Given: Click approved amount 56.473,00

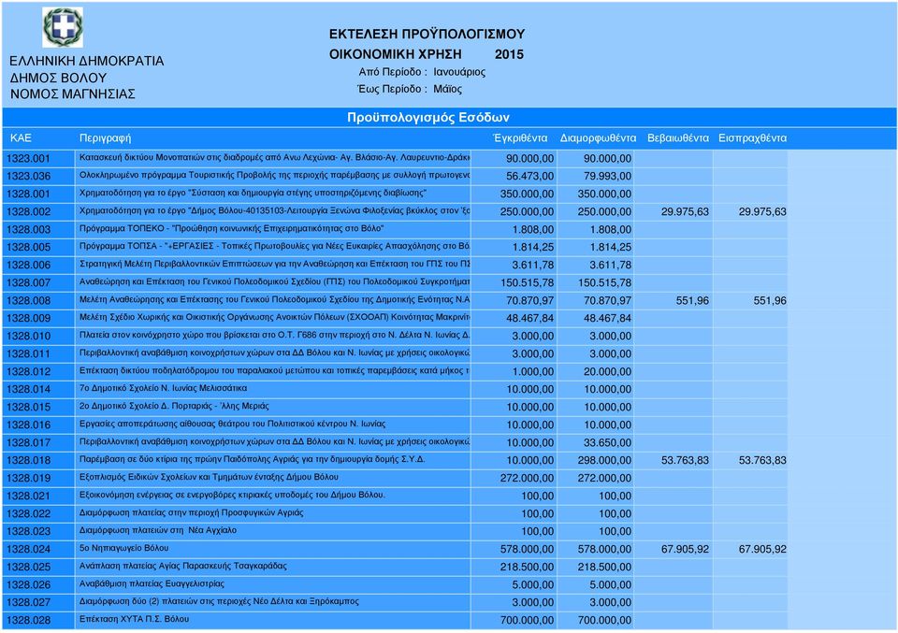Looking at the screenshot, I should click(529, 176).
